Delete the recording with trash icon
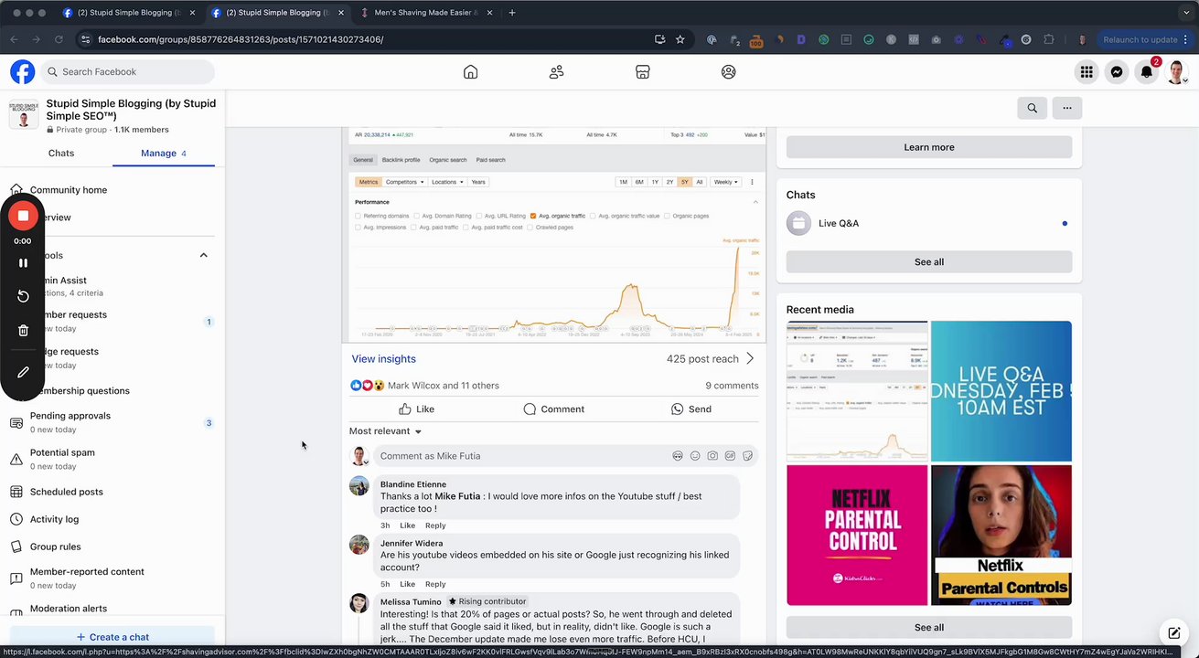The height and width of the screenshot is (658, 1199). (23, 330)
